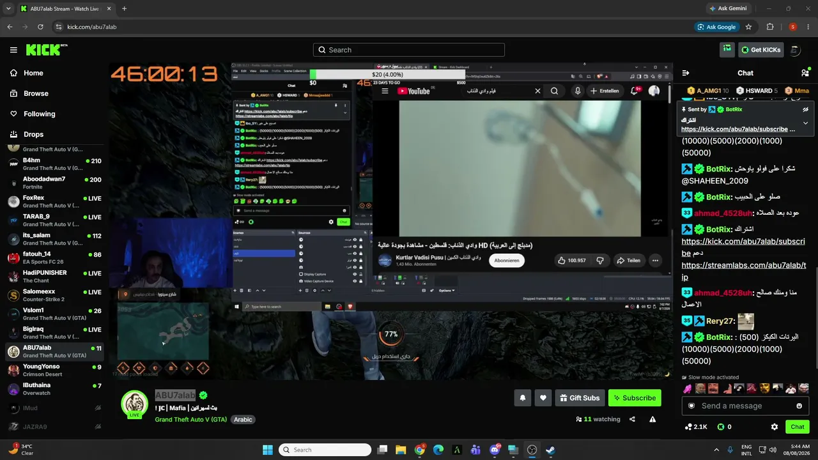
Task: Open FoxRex channel in sidebar
Action: [54, 201]
